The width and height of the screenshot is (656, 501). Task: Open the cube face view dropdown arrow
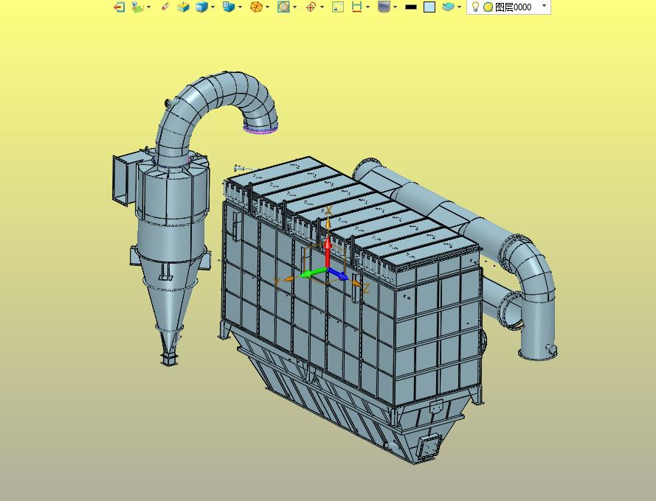point(240,7)
